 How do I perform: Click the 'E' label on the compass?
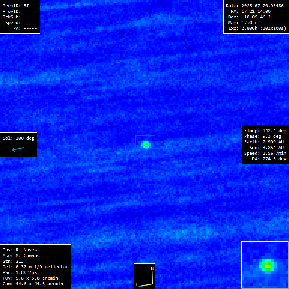(x=137, y=284)
